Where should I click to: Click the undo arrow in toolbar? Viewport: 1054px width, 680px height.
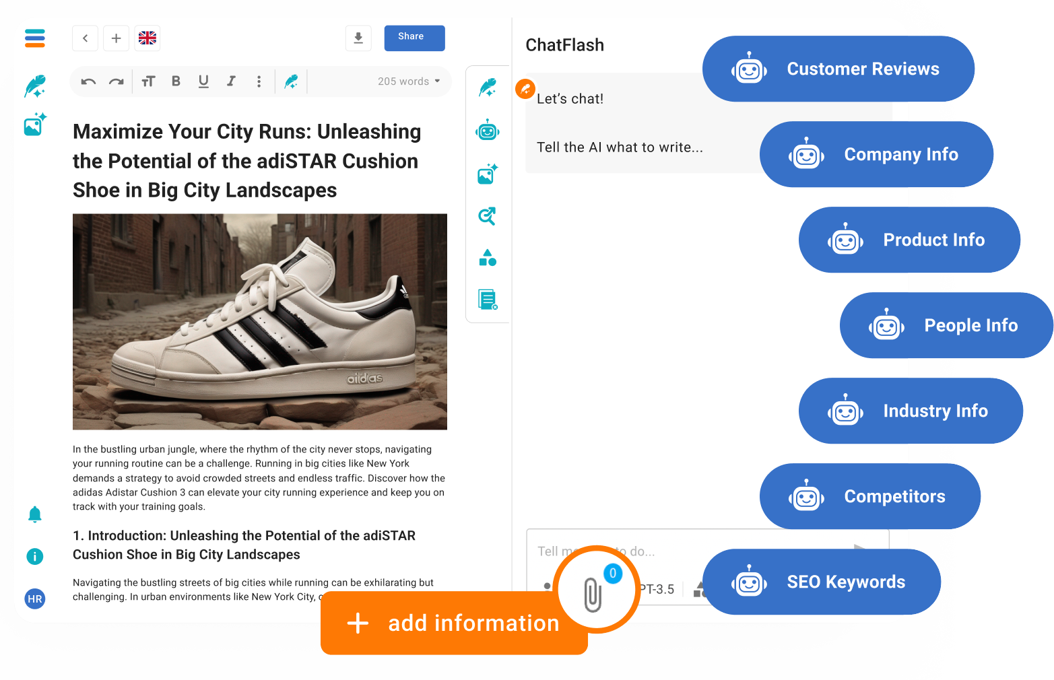(88, 81)
